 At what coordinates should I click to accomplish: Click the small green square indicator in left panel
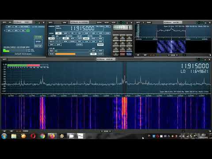pos(28,30)
